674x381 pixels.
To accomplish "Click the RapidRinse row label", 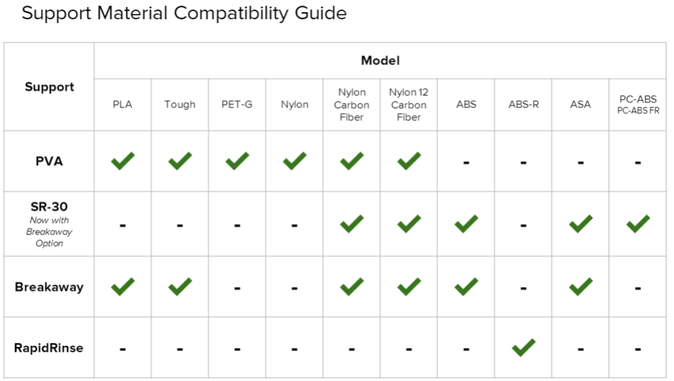I will point(49,348).
